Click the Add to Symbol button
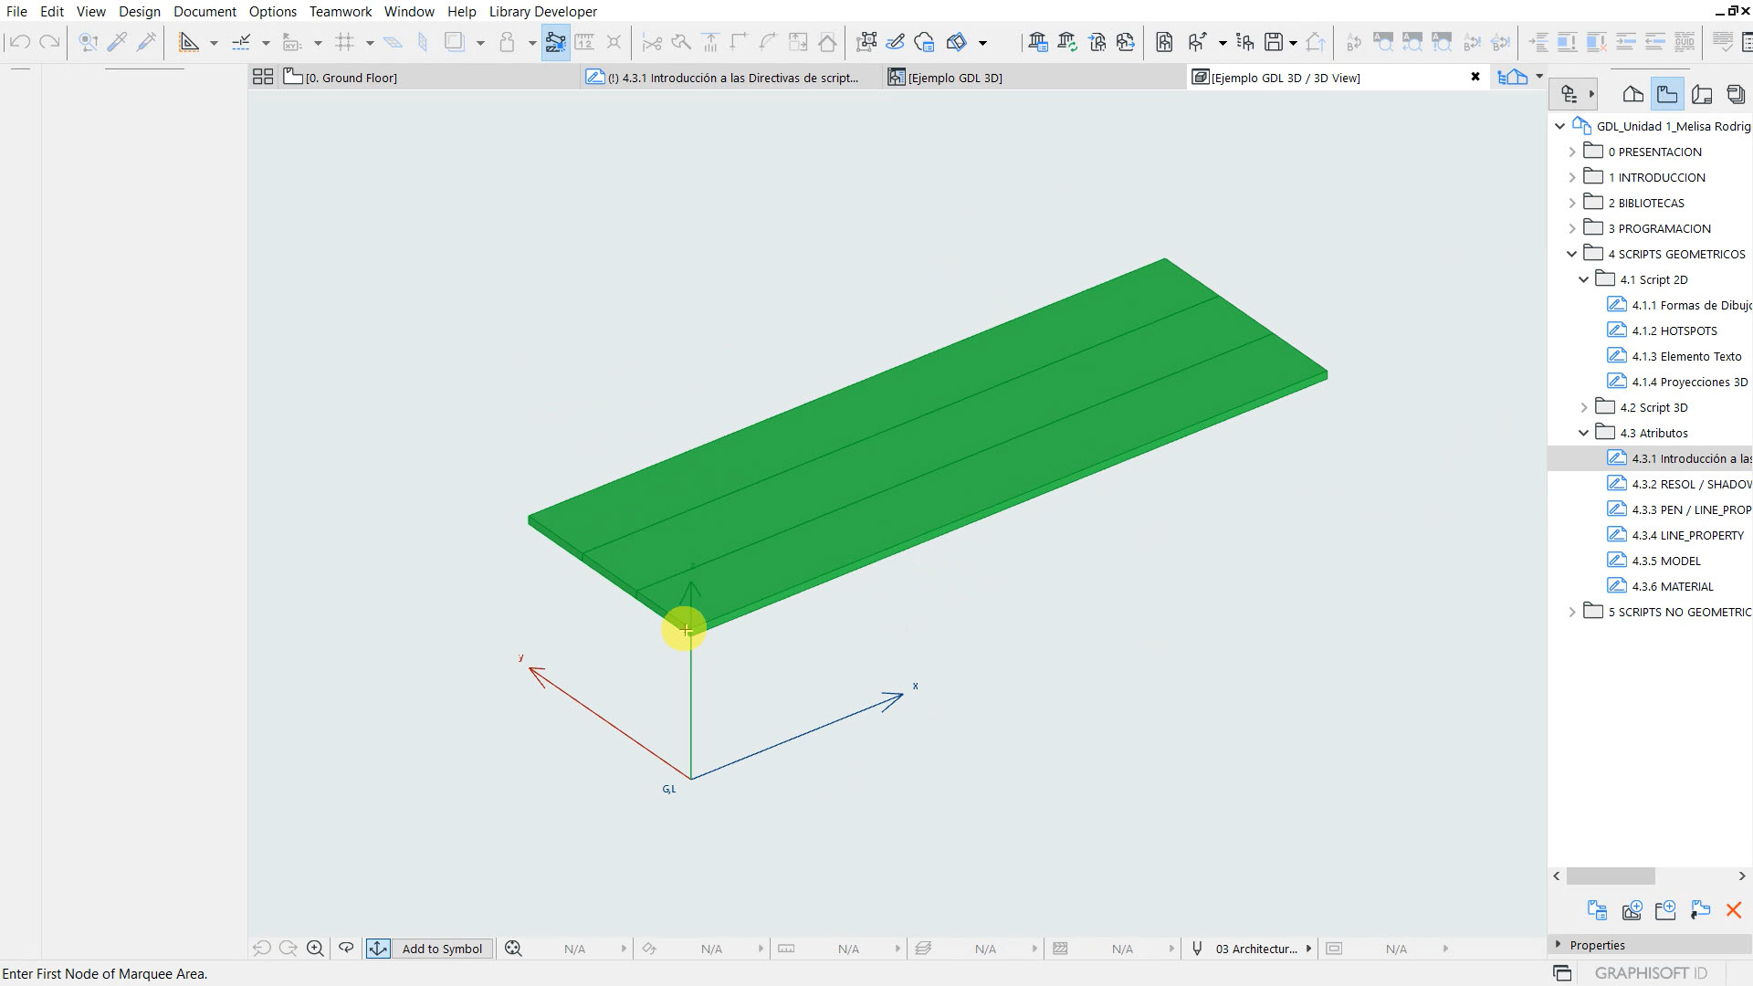 [442, 949]
